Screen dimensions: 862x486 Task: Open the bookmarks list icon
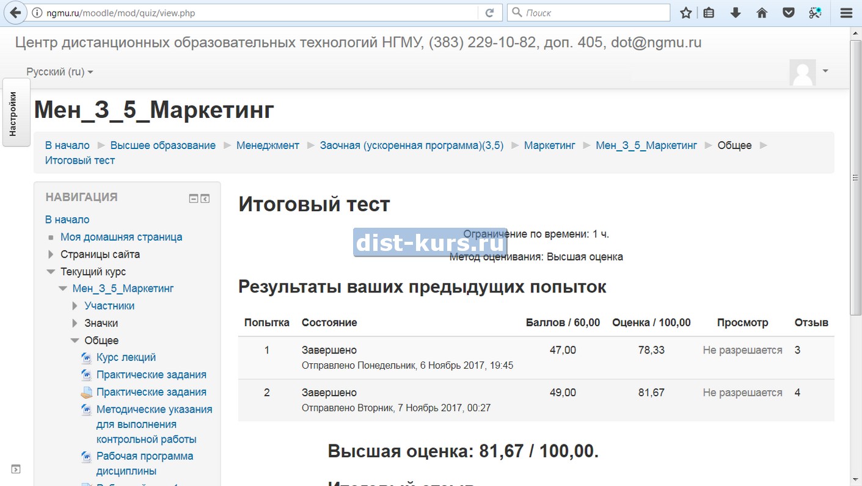(709, 13)
